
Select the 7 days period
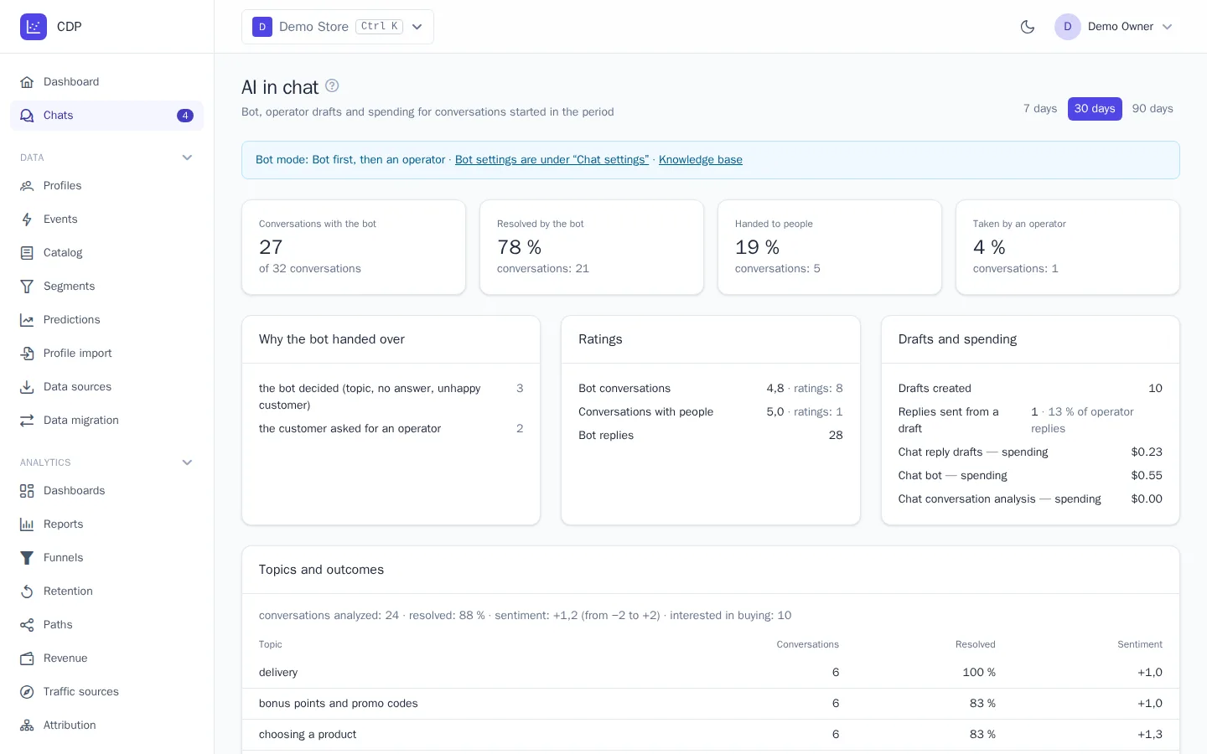click(x=1040, y=109)
